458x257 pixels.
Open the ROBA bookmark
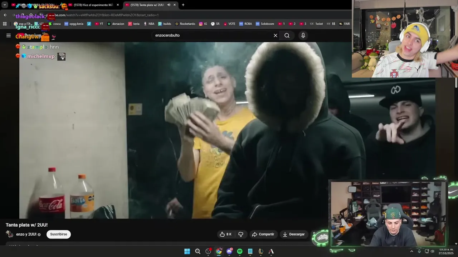click(x=245, y=24)
